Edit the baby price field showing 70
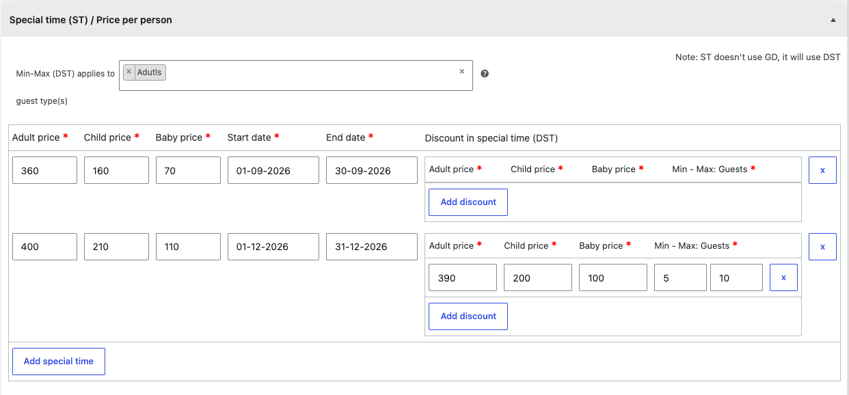Image resolution: width=849 pixels, height=395 pixels. [x=188, y=170]
